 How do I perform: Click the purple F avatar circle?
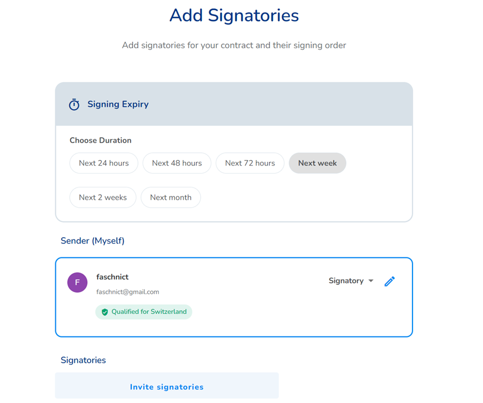pyautogui.click(x=77, y=282)
